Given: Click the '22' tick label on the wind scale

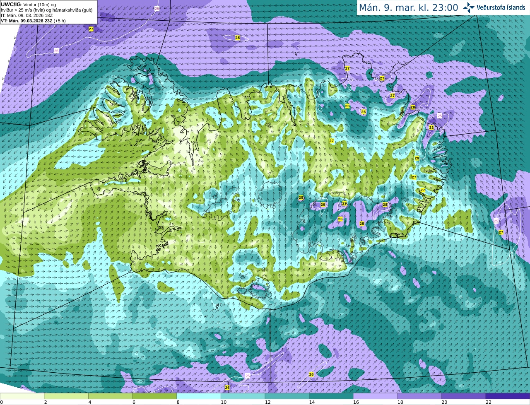Looking at the screenshot, I should tap(489, 402).
